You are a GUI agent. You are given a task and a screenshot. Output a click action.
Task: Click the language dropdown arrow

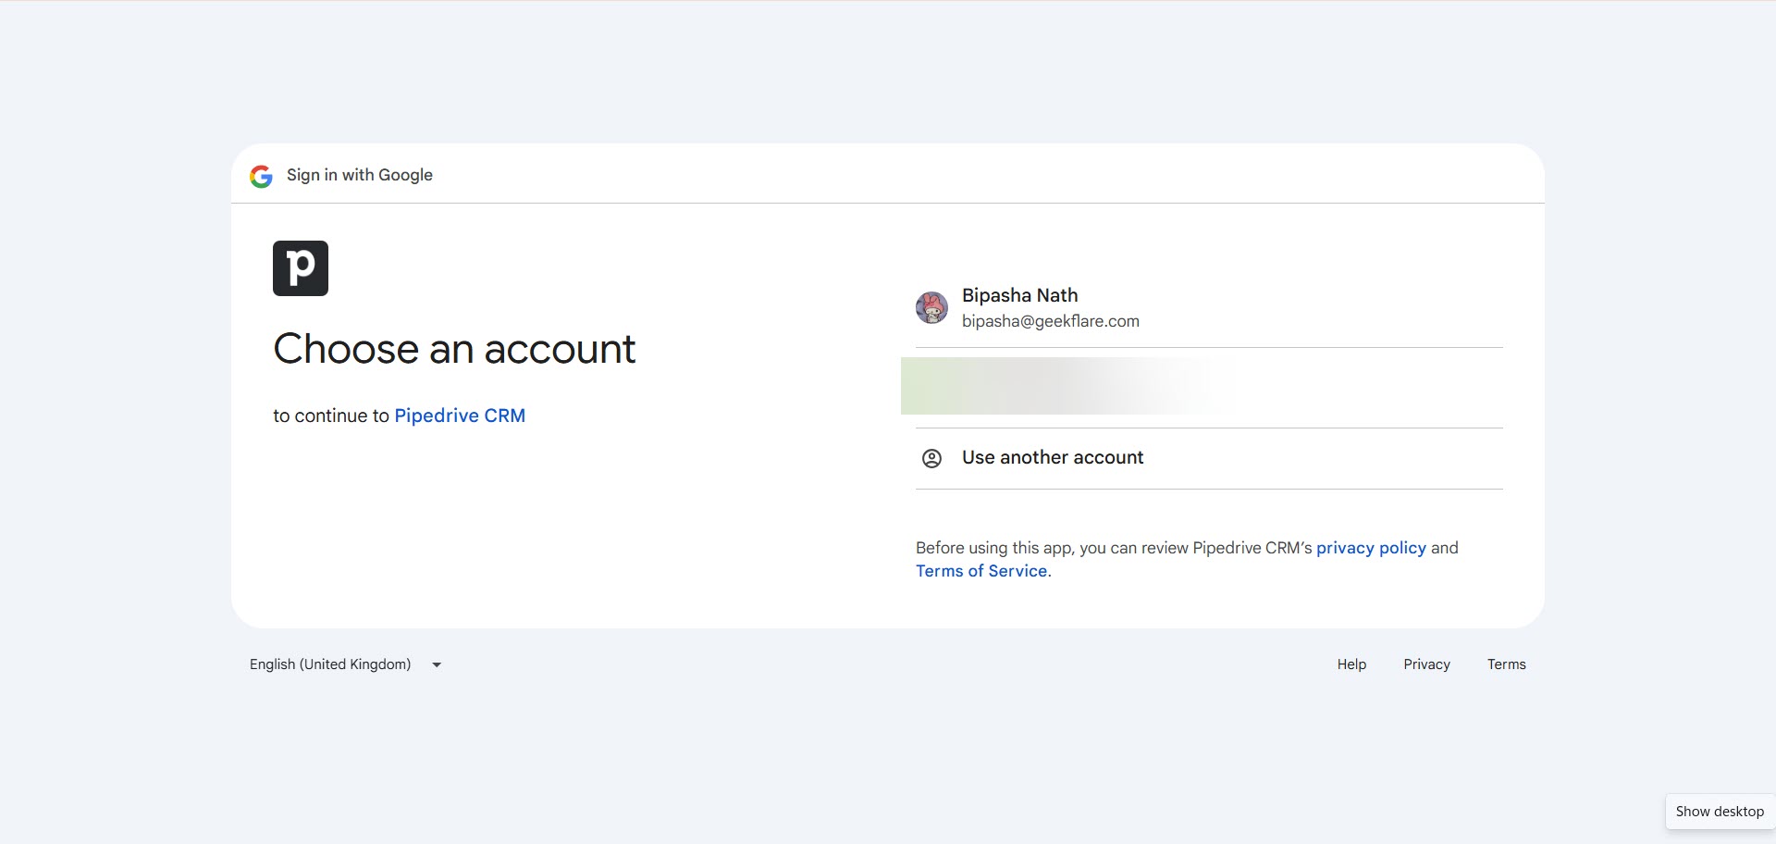(437, 664)
